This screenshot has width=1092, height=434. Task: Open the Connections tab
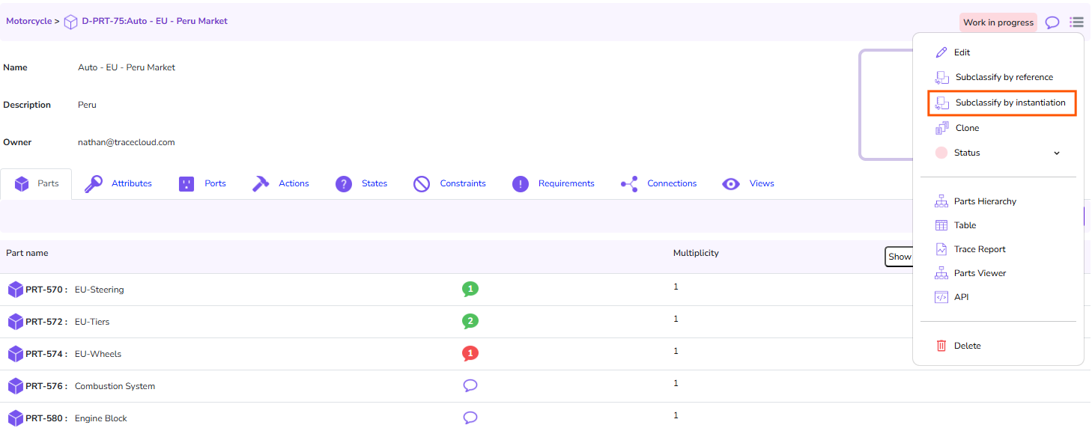pos(659,183)
